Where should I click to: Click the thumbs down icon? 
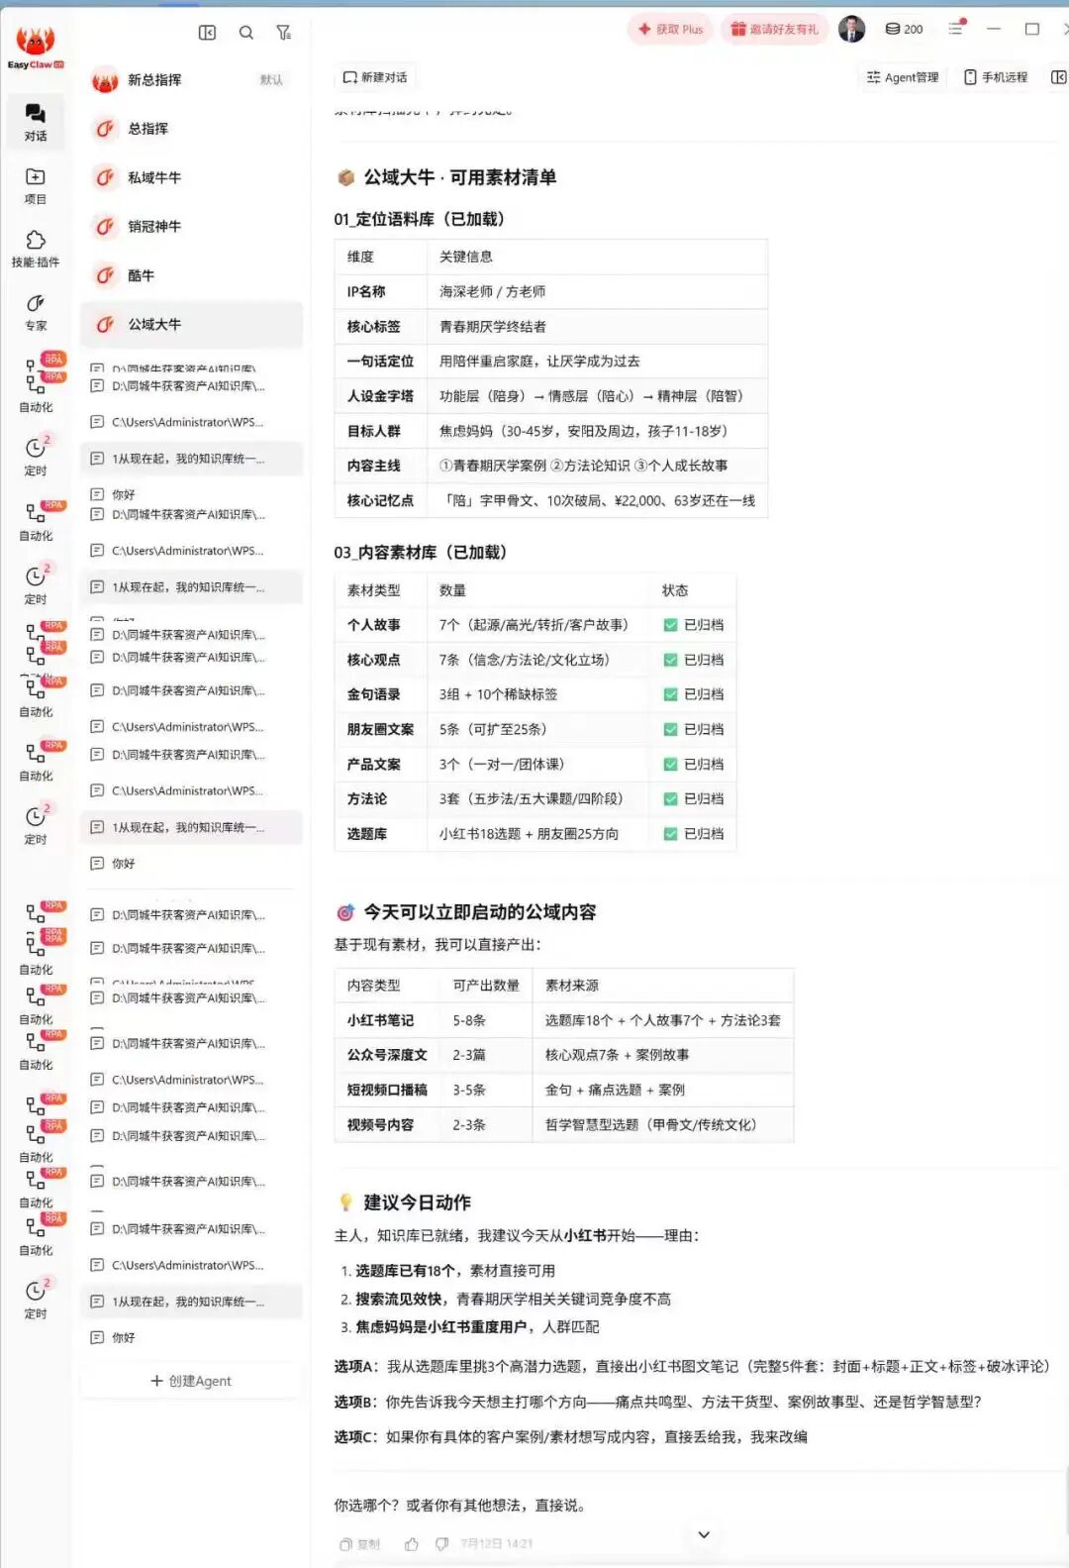click(x=441, y=1543)
